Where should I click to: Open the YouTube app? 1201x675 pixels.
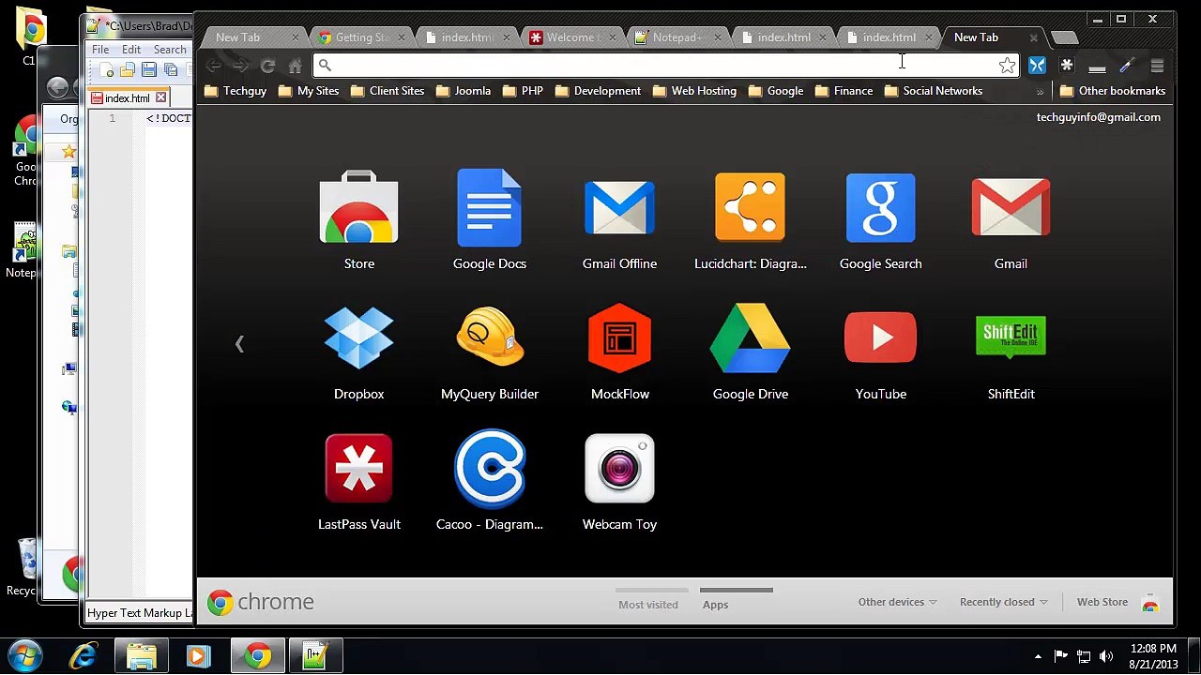(880, 352)
